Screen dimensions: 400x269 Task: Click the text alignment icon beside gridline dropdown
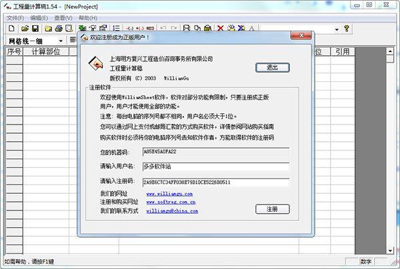[73, 40]
